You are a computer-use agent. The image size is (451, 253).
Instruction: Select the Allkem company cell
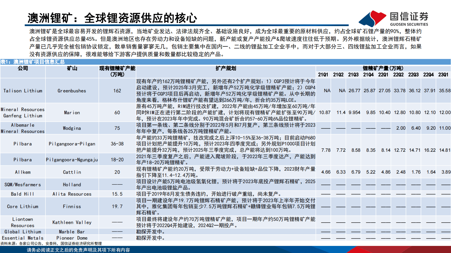(23, 172)
